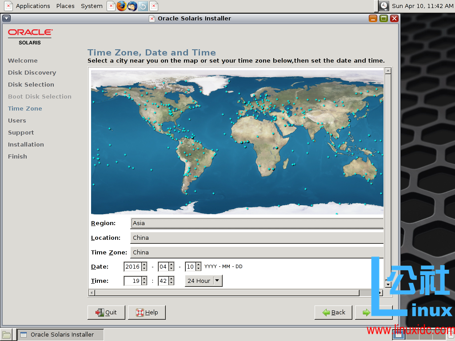Viewport: 455px width, 341px height.
Task: Decrease the day with the down arrow
Action: click(198, 269)
